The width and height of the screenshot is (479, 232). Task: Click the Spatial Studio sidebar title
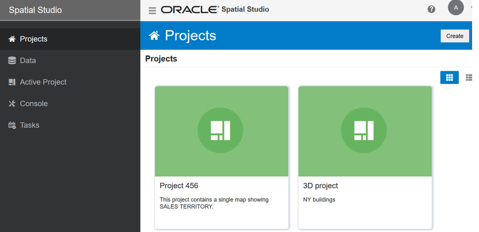click(35, 10)
